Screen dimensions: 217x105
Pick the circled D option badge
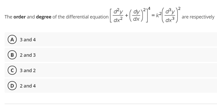tap(12, 86)
